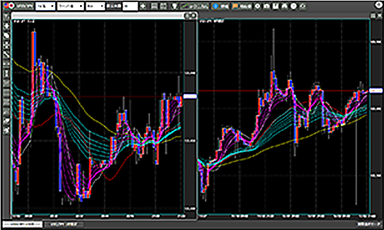The width and height of the screenshot is (384, 230).
Task: Click the round white clock icon in the top toolbar
Action: pyautogui.click(x=293, y=6)
